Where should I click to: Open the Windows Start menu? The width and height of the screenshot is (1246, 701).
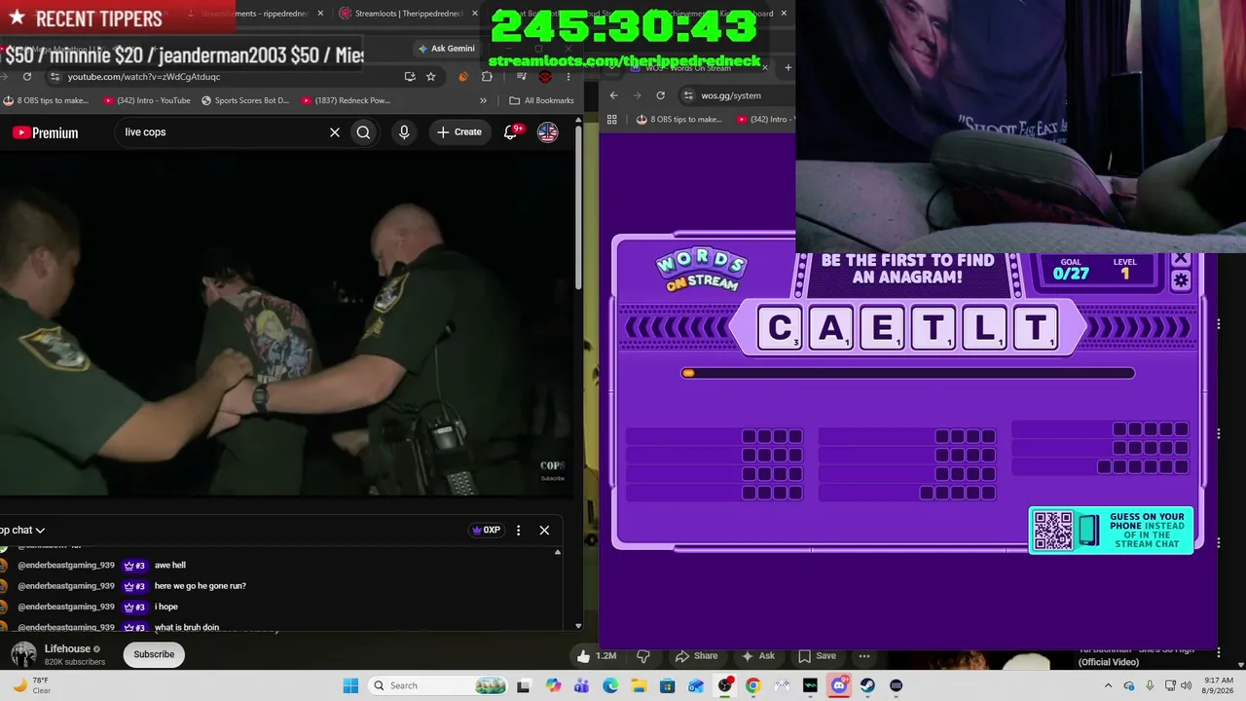(350, 685)
